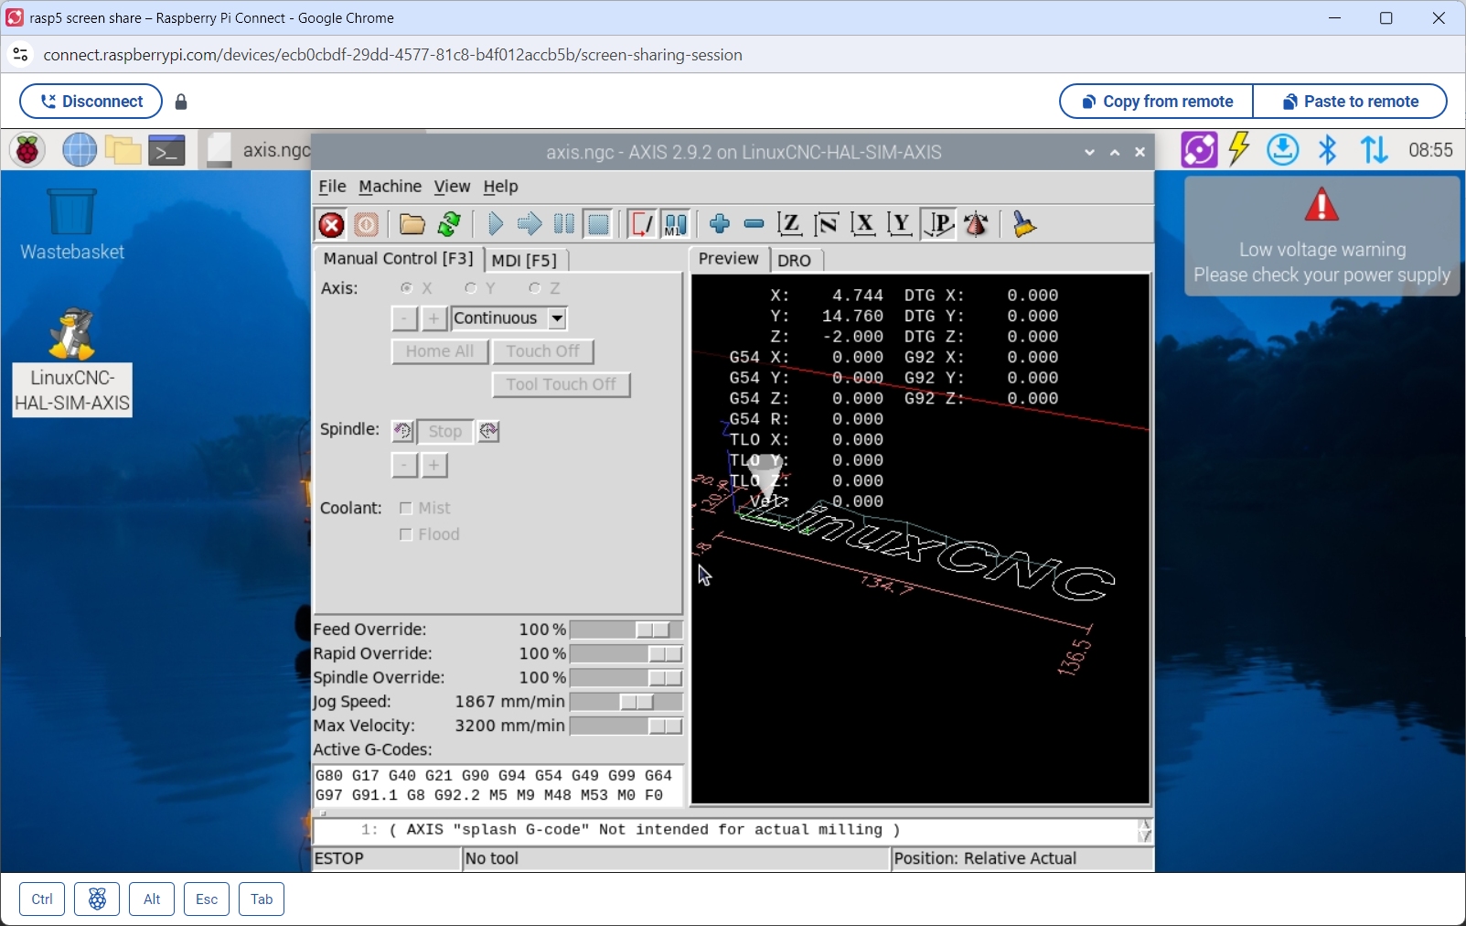1466x926 pixels.
Task: Toggle the block delete (skip lines) icon
Action: coord(642,224)
